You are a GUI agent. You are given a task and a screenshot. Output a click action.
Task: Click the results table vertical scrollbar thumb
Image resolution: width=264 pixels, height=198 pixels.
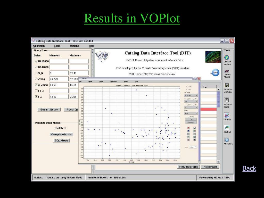click(219, 99)
